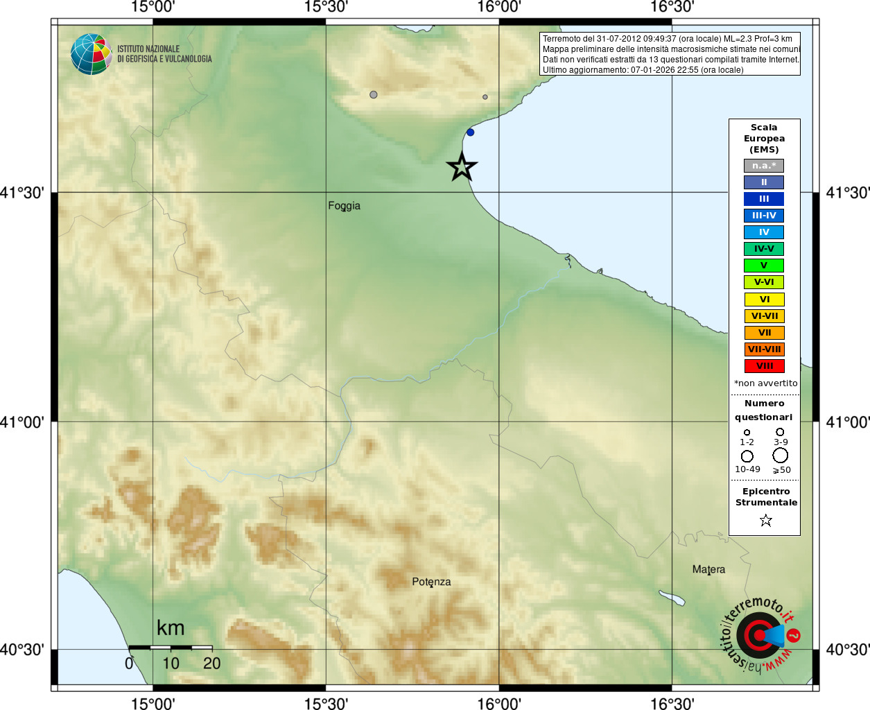Click the ≥50 questionnaire circle in legend
The width and height of the screenshot is (870, 710).
(x=780, y=455)
